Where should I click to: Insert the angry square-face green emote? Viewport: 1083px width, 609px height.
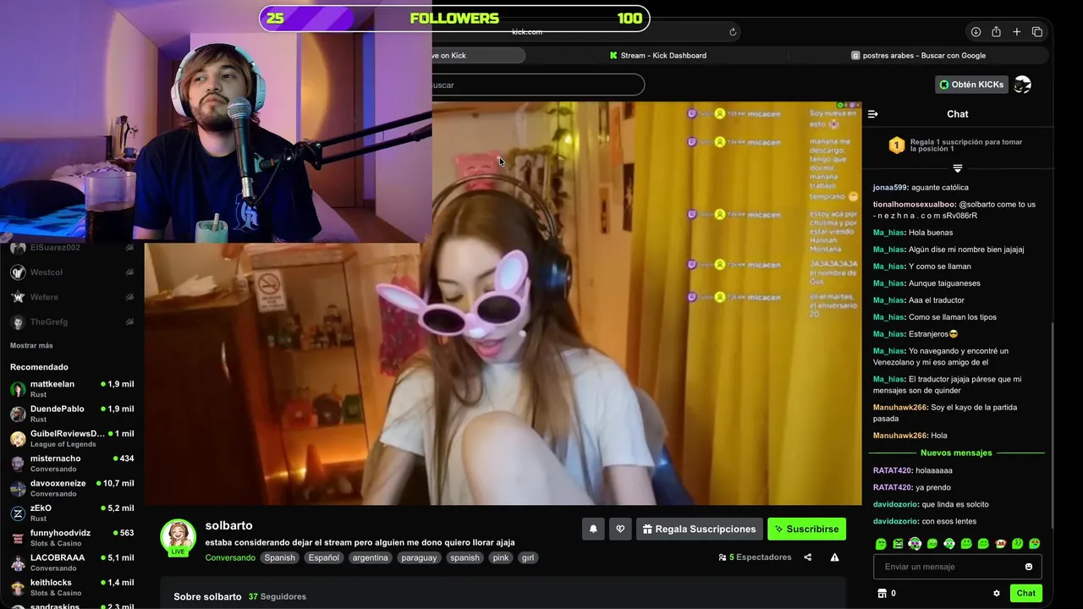[x=898, y=544]
